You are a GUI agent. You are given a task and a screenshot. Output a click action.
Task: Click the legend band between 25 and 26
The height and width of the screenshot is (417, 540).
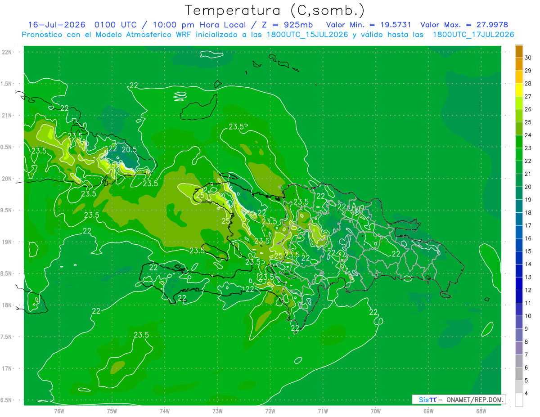click(519, 116)
